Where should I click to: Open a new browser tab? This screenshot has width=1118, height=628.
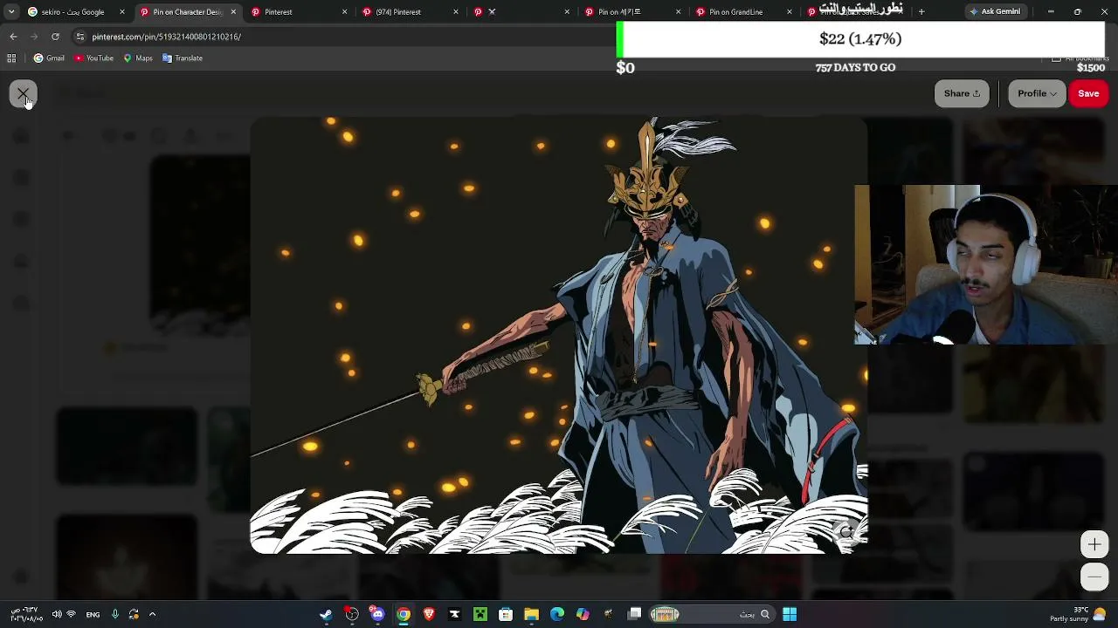[921, 12]
